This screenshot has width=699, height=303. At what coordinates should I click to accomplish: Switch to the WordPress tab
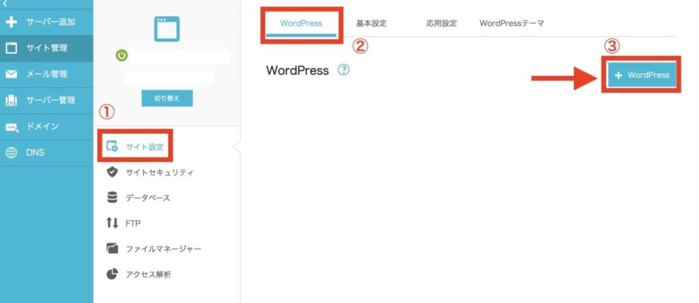point(301,24)
